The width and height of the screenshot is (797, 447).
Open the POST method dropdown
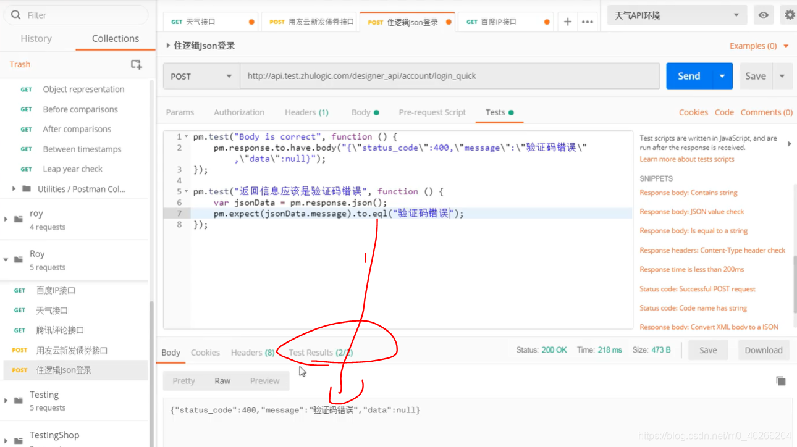click(x=201, y=76)
